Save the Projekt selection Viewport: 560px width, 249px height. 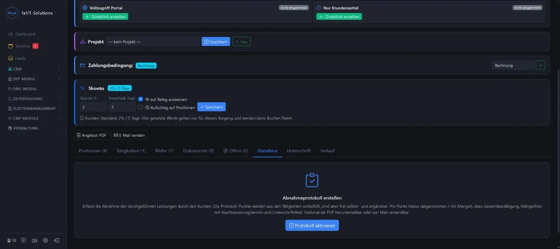coord(216,41)
